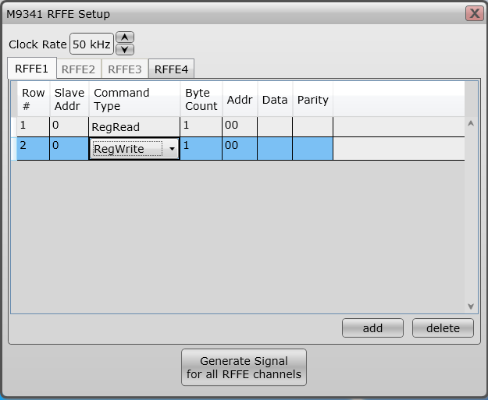Viewport: 488px width, 400px height.
Task: Decrease clock rate with down arrow
Action: [x=124, y=49]
